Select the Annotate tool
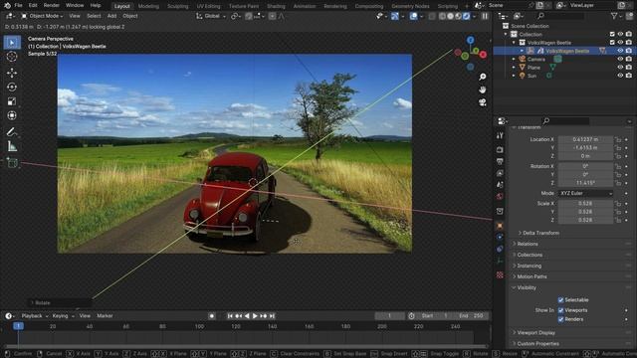The width and height of the screenshot is (637, 358). (x=12, y=132)
